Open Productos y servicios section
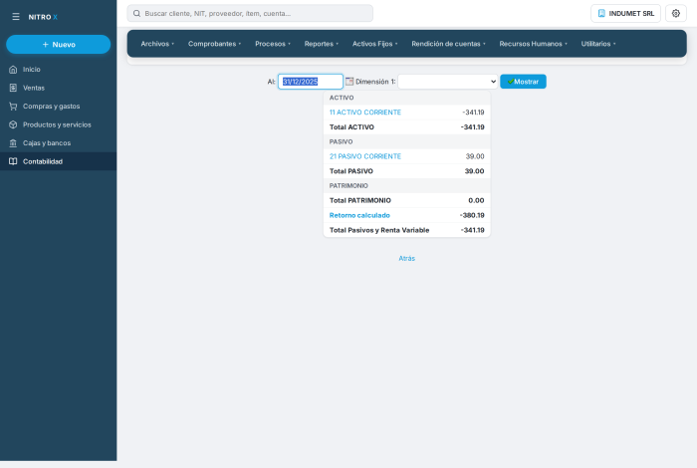 (x=58, y=124)
